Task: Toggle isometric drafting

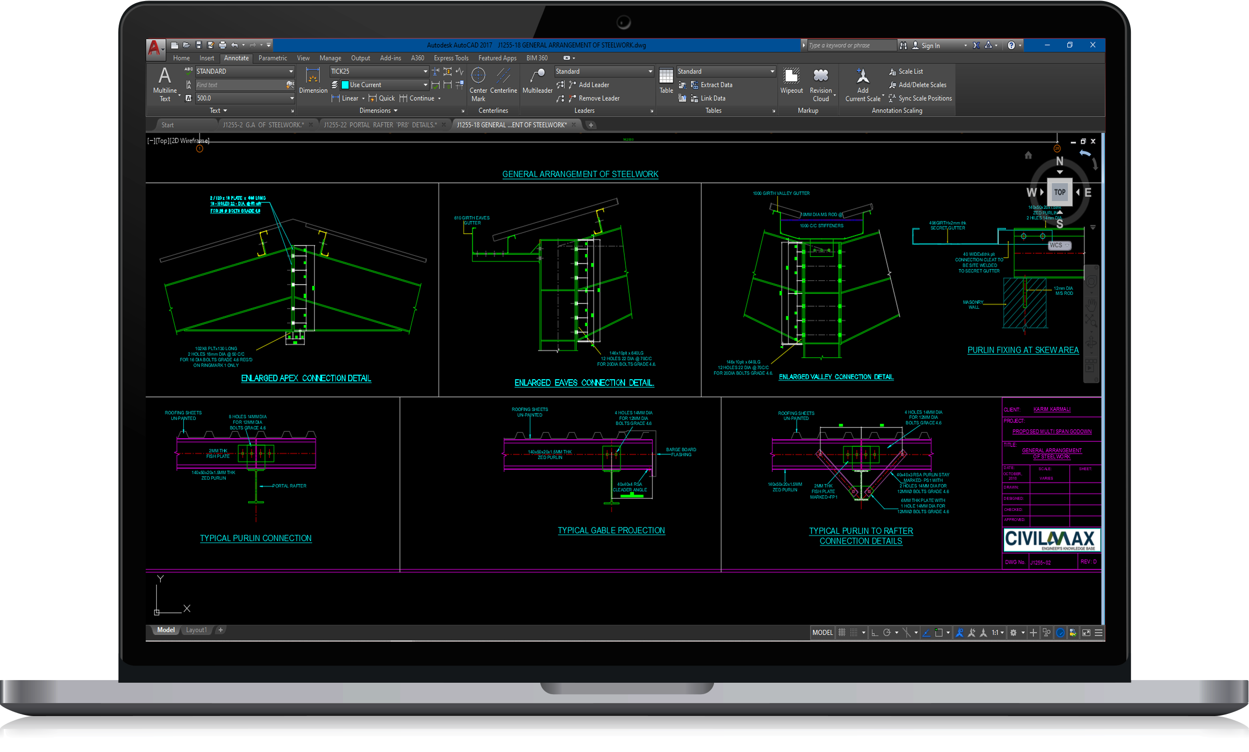Action: (907, 633)
